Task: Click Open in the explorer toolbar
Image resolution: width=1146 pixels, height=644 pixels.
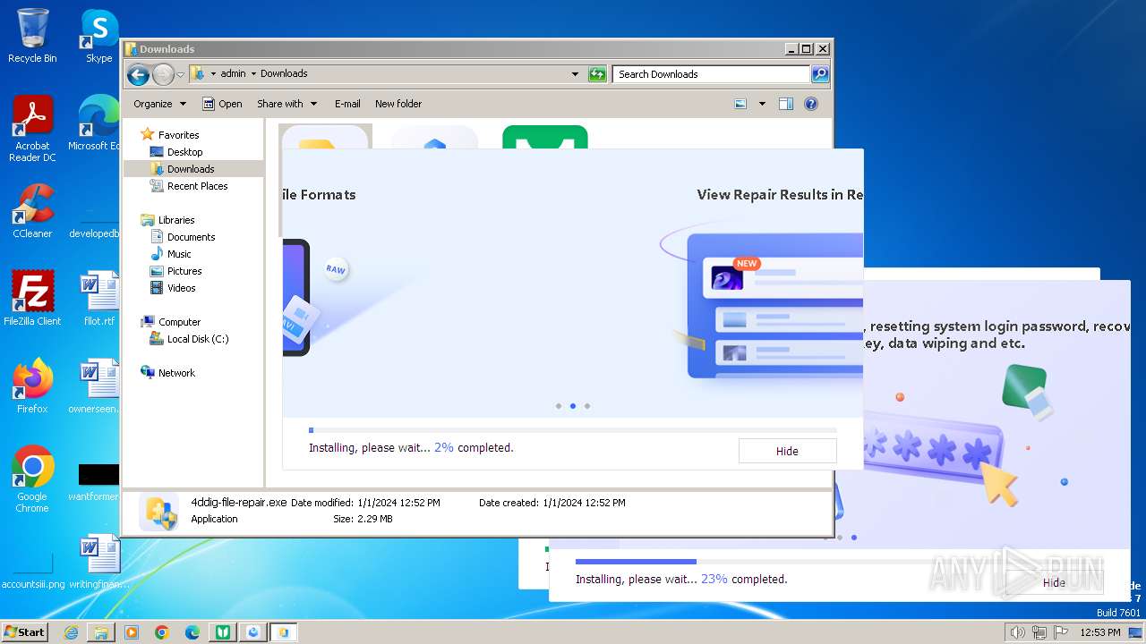Action: (222, 104)
